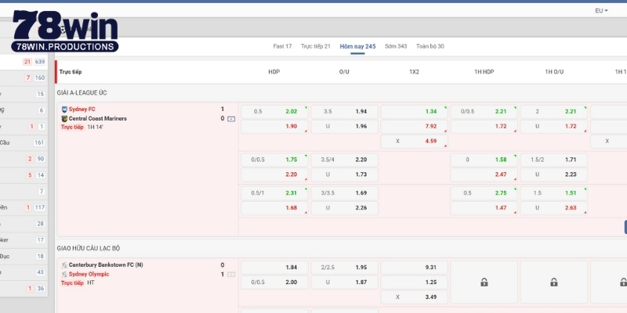Screen dimensions: 627x313
Task: Switch to the Fast 17 tab
Action: (x=282, y=46)
